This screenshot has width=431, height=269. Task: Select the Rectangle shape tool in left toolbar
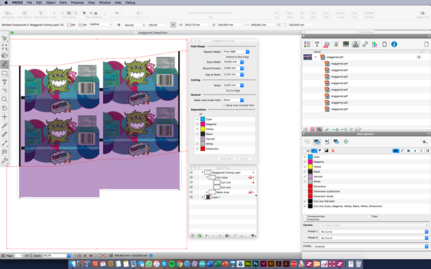[x=4, y=74]
